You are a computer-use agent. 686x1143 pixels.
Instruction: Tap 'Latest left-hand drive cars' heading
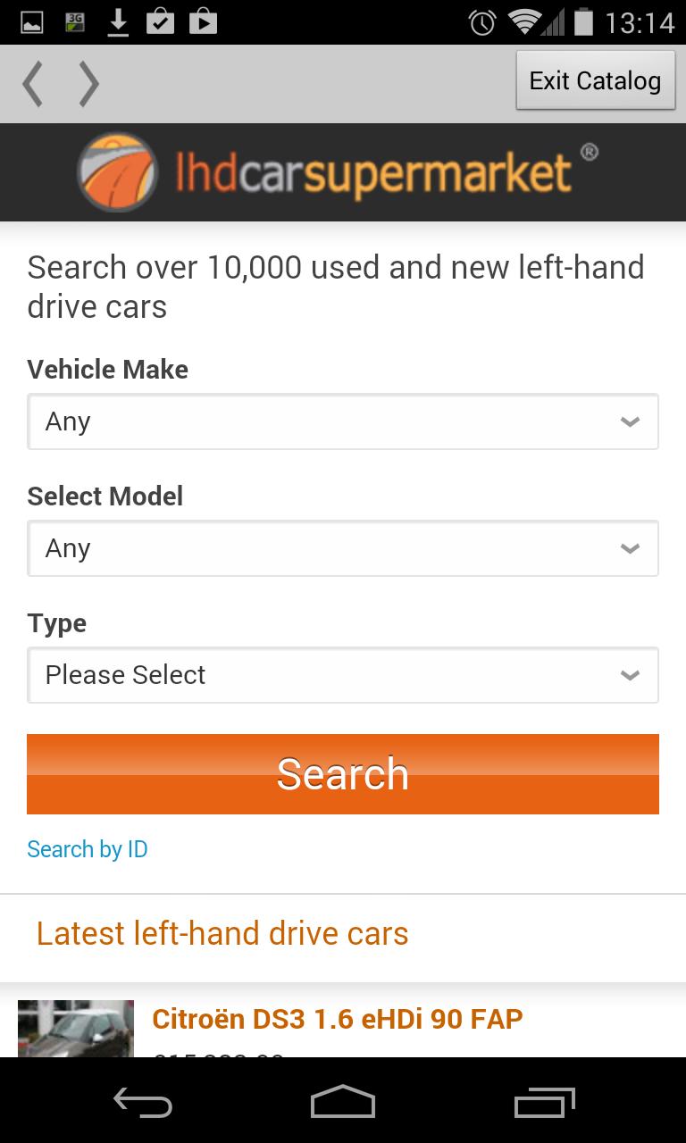pyautogui.click(x=222, y=934)
